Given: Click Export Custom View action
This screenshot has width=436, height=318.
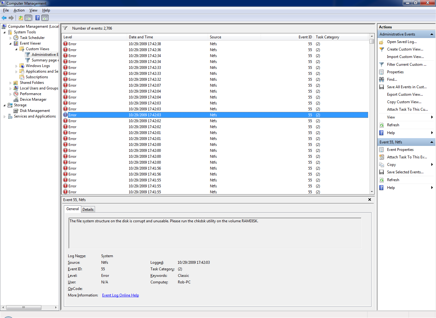Looking at the screenshot, I should coord(405,94).
